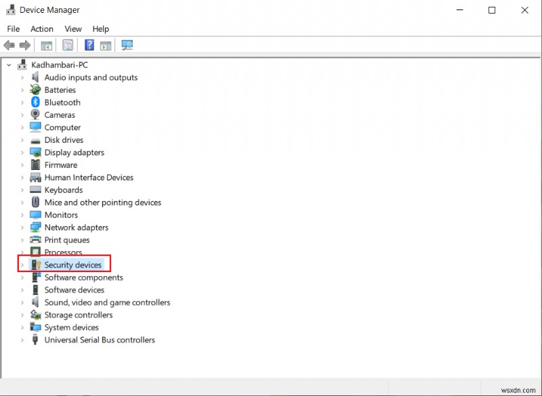Image resolution: width=542 pixels, height=396 pixels.
Task: Select the Processors category
Action: pyautogui.click(x=63, y=252)
